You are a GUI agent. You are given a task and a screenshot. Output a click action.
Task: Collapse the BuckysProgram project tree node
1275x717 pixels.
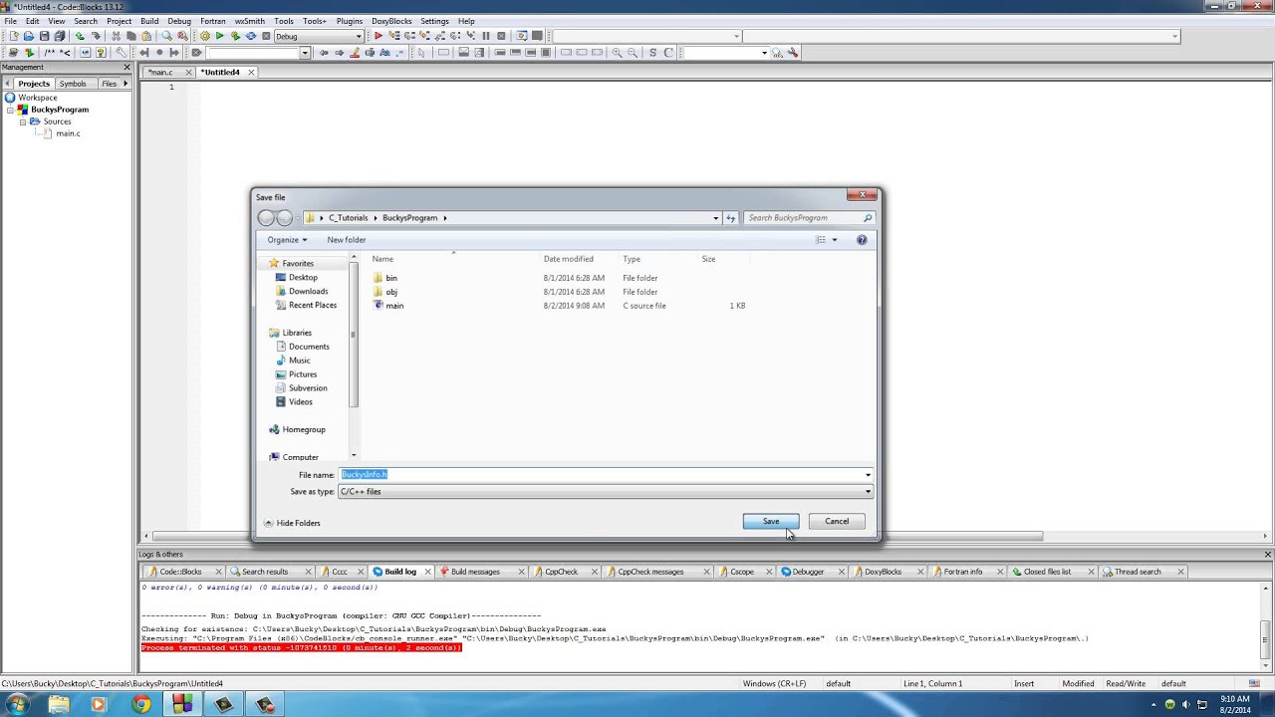pos(11,110)
